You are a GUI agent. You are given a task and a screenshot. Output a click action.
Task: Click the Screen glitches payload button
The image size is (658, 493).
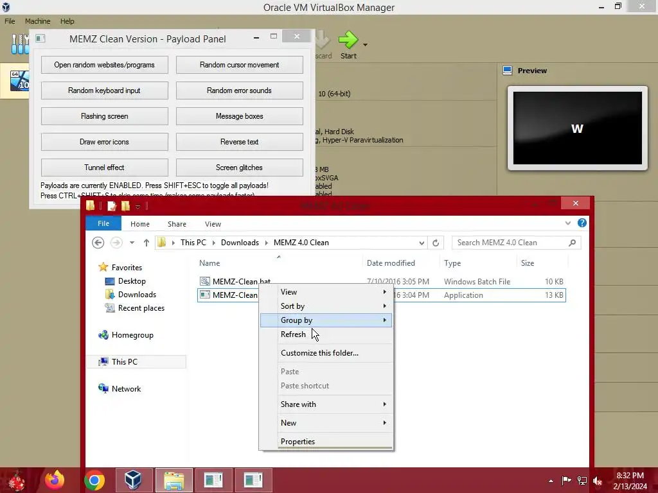239,168
